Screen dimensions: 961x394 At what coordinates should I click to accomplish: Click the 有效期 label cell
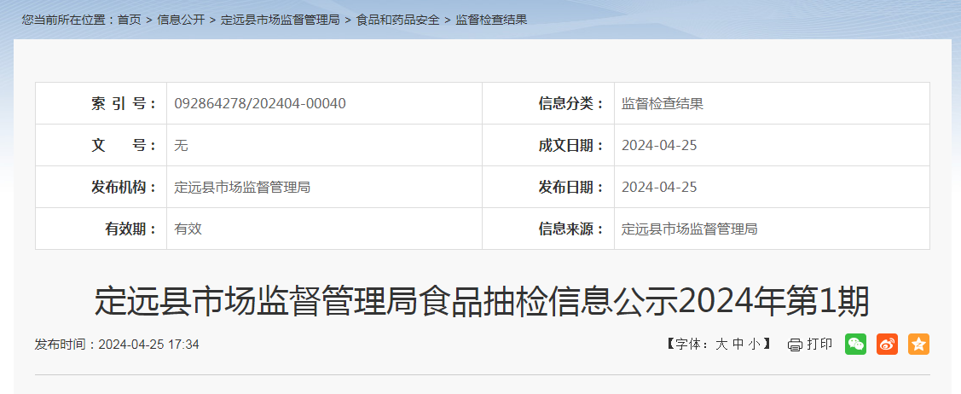101,229
